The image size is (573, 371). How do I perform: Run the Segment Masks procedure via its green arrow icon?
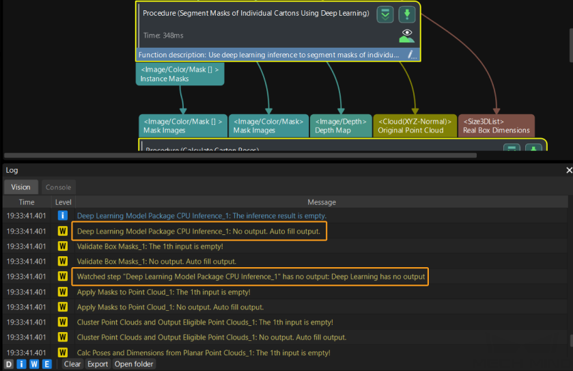pyautogui.click(x=407, y=15)
